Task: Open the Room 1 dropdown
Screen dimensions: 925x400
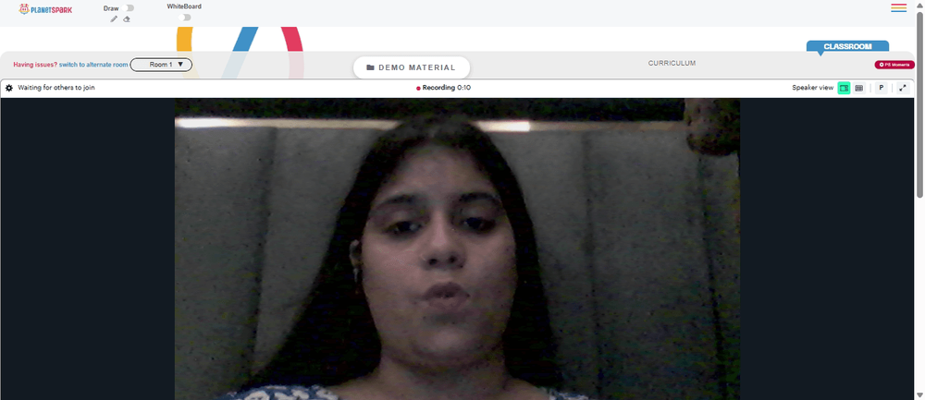Action: [x=161, y=65]
